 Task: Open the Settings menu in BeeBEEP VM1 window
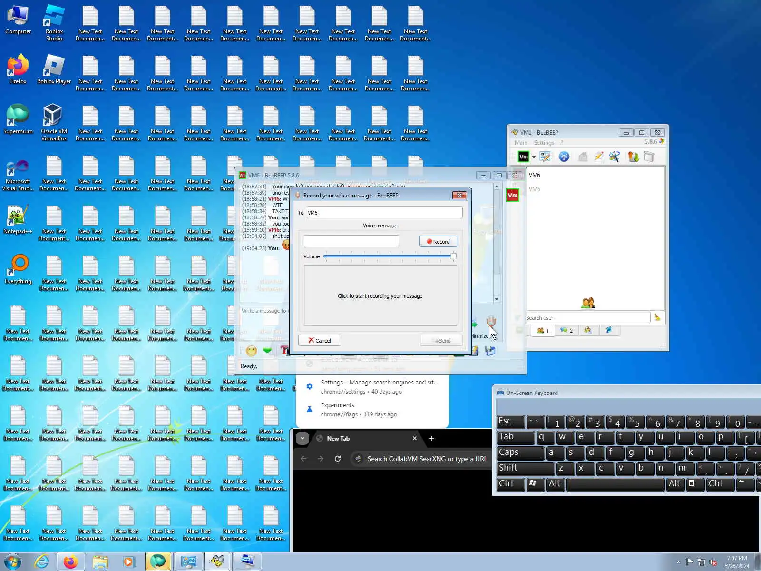point(544,143)
